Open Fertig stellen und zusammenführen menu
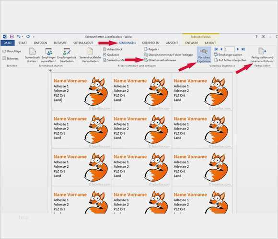 pyautogui.click(x=262, y=55)
